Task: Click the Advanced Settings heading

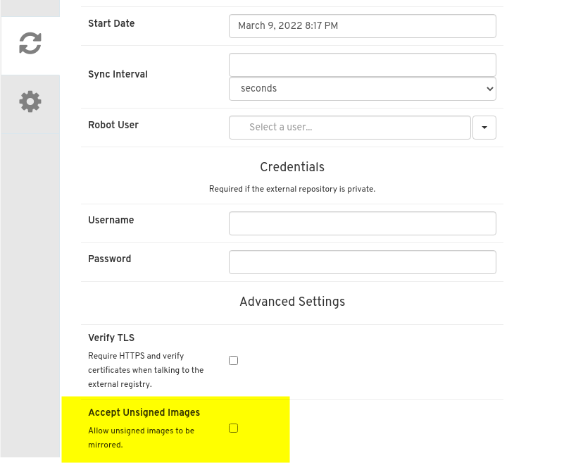Action: point(292,302)
